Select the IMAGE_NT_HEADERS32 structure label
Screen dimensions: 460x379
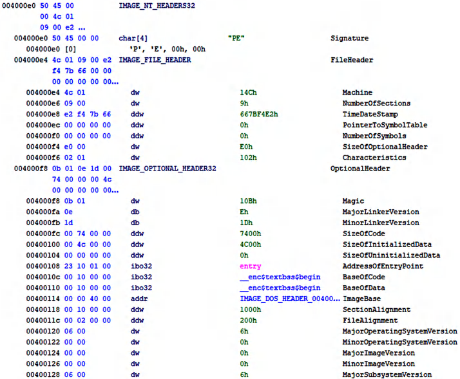coord(157,6)
